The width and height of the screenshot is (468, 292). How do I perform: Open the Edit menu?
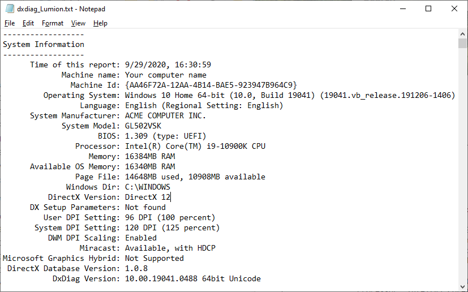(x=28, y=23)
